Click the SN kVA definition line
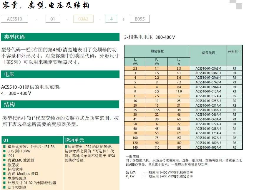This screenshot has width=259, height=190. click(x=159, y=172)
